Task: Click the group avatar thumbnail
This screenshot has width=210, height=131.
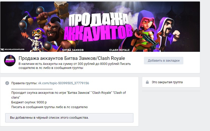Action: [10, 61]
